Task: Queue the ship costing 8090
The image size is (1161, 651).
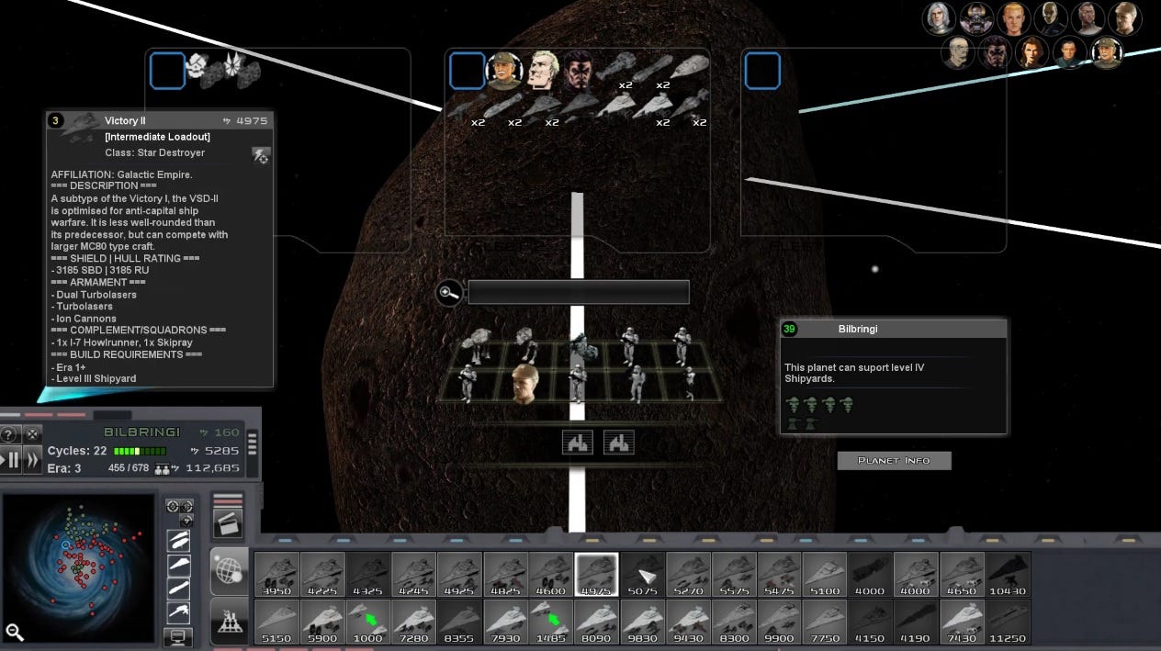Action: coord(597,623)
